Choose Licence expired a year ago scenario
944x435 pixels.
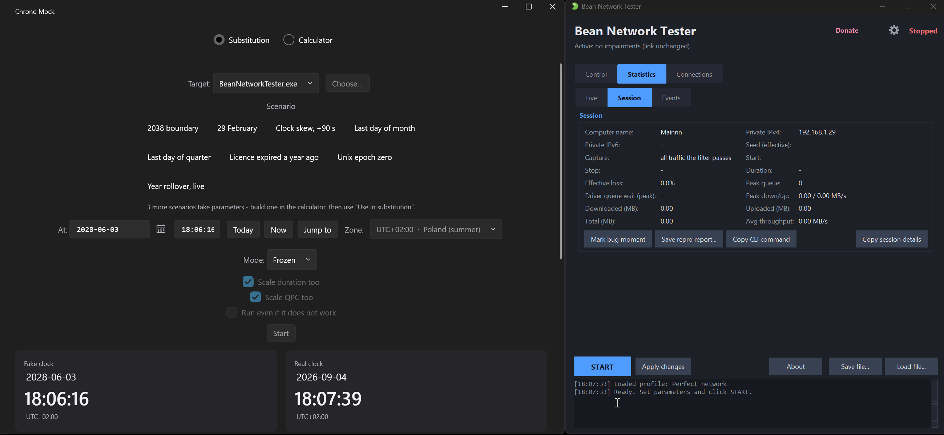[274, 157]
